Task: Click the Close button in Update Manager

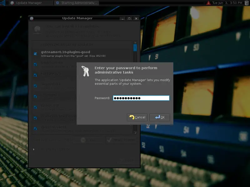Action: pyautogui.click(x=127, y=161)
